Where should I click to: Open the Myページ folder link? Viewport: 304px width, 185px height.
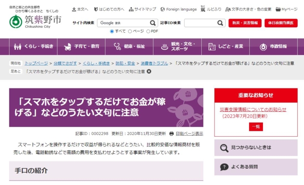286,9
